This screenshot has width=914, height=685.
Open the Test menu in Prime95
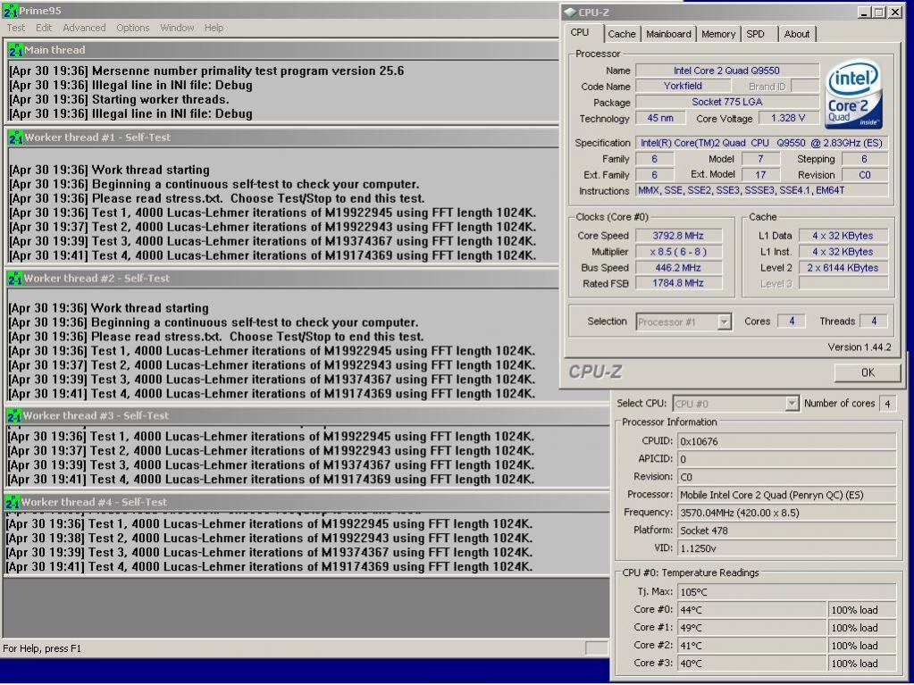pyautogui.click(x=16, y=28)
